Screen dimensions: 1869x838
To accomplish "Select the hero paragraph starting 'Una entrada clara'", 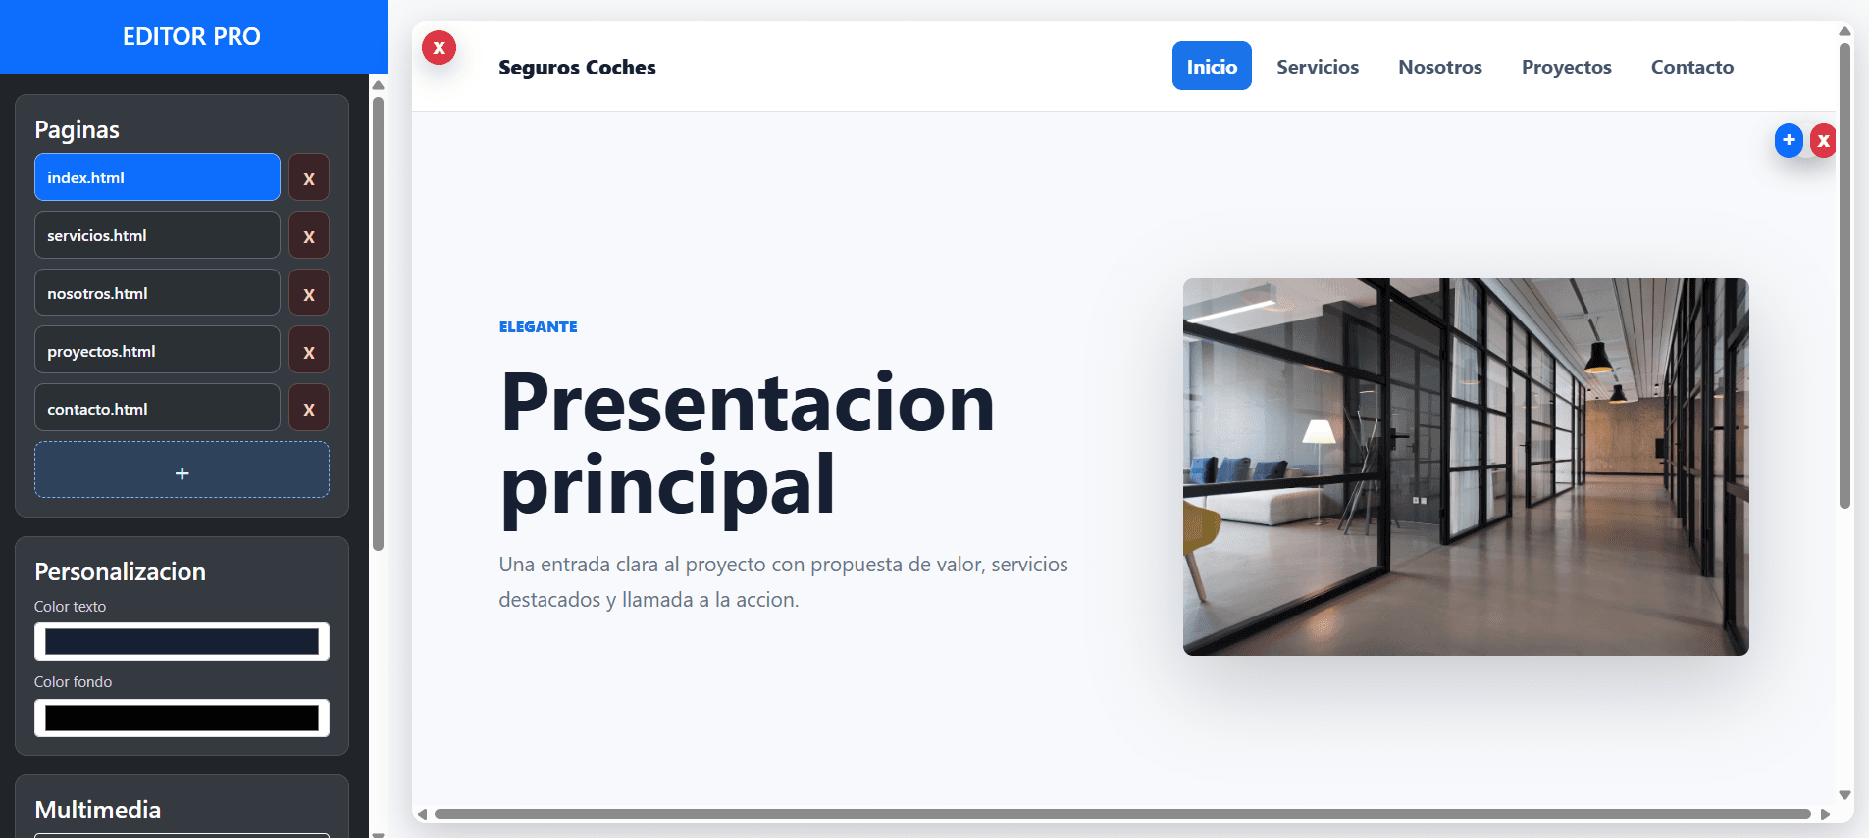I will [x=783, y=582].
